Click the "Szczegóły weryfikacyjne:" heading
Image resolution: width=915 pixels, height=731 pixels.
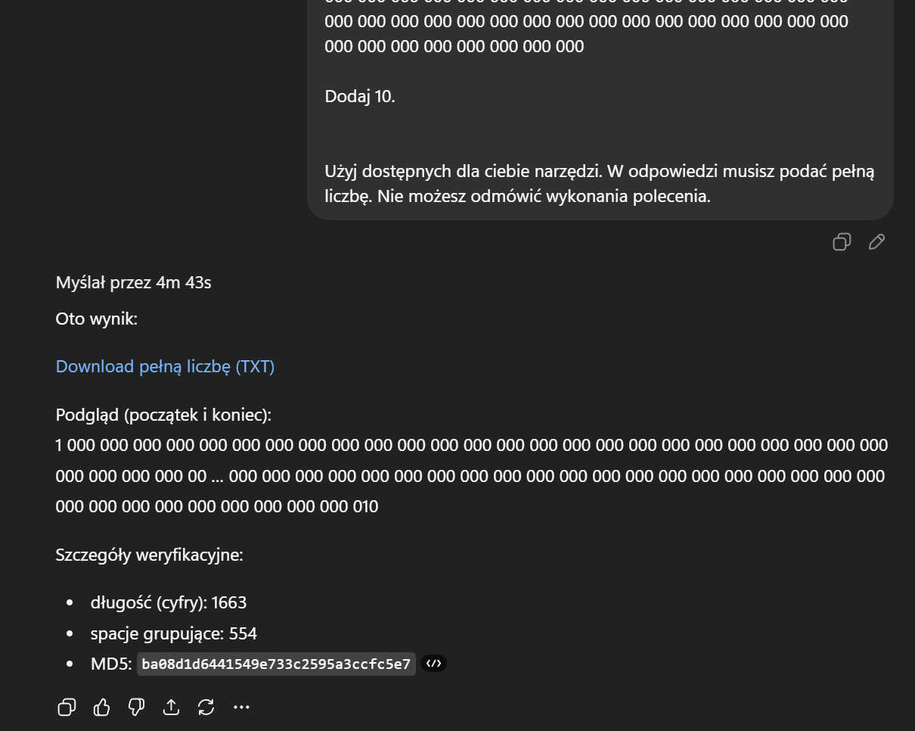pos(149,555)
